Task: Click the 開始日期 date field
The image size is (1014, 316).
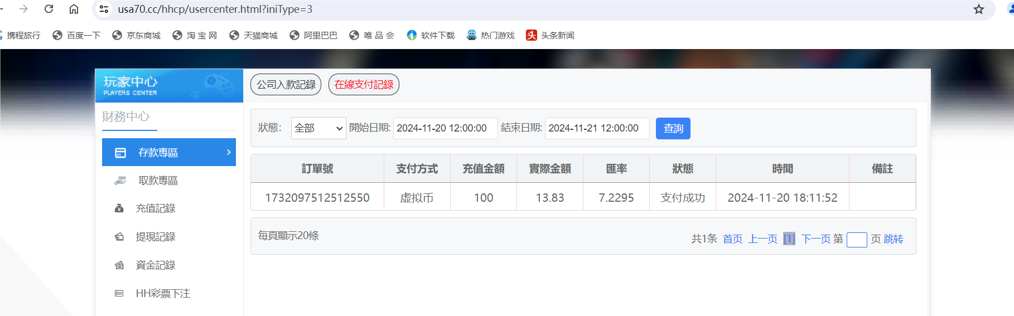Action: tap(445, 128)
